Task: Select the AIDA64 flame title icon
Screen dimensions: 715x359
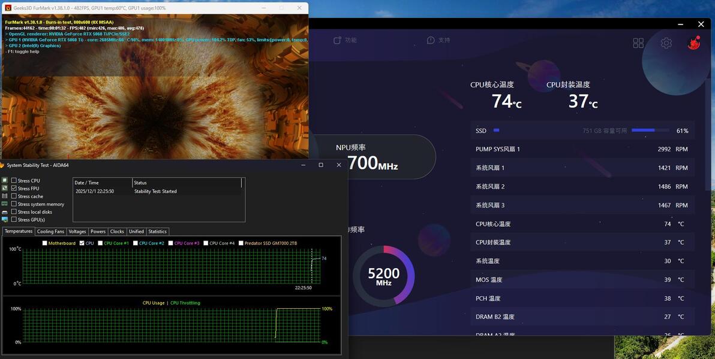Action: coord(2,165)
